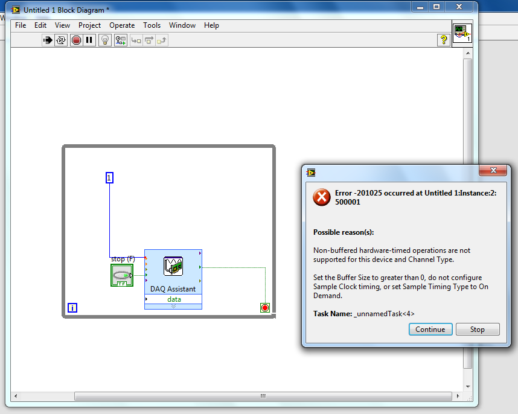Viewport: 518px width, 414px height.
Task: Open the Edit menu
Action: [40, 25]
